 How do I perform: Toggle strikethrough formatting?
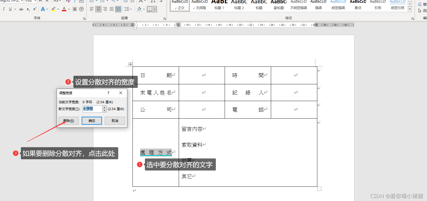pyautogui.click(x=21, y=9)
